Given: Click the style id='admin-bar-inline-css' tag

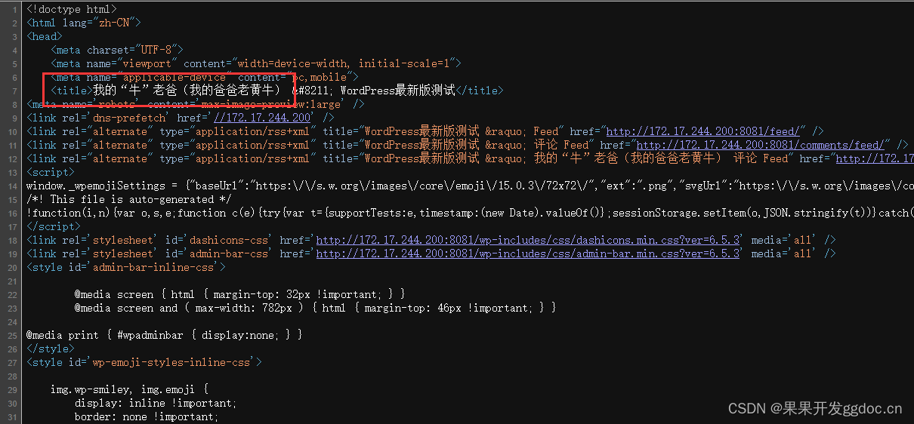Looking at the screenshot, I should (126, 267).
